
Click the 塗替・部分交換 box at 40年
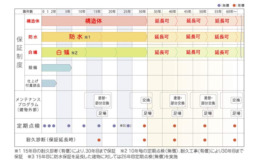point(177,100)
